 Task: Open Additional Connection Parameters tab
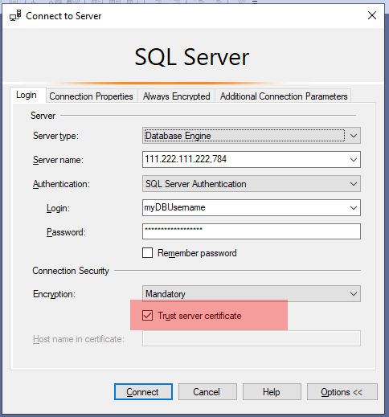click(284, 96)
